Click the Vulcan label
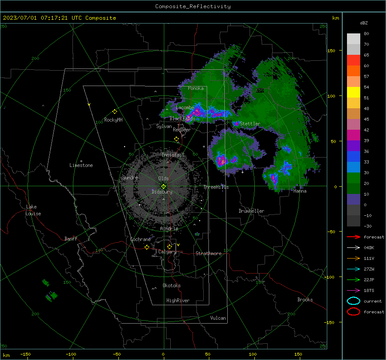 pyautogui.click(x=218, y=318)
